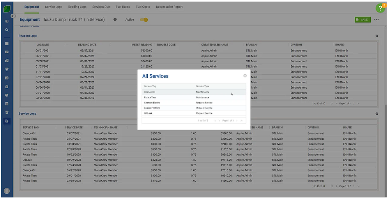This screenshot has height=198, width=389.
Task: Sort Service Logs by SERVICE TAG column
Action: pyautogui.click(x=30, y=128)
